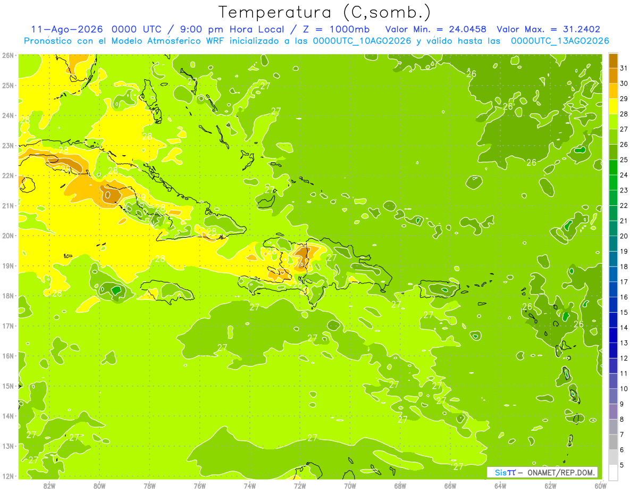Click the 19N latitude axis label
The height and width of the screenshot is (493, 638).
(x=8, y=265)
